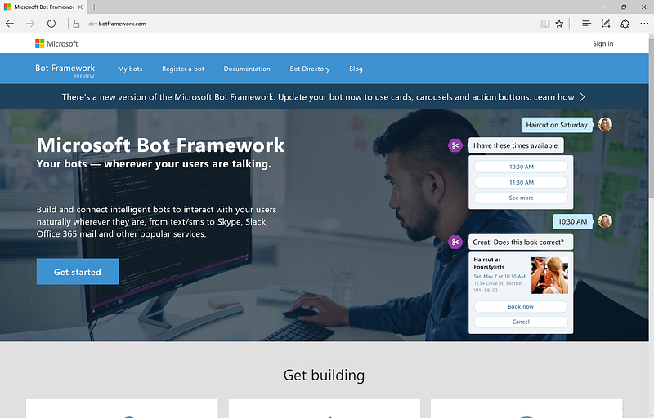Refresh the page with reload icon
Screen dimensions: 654x418
52,24
